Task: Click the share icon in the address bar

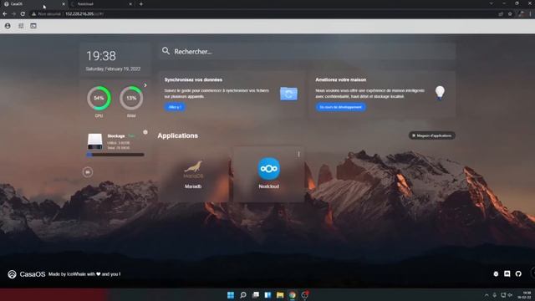Action: pyautogui.click(x=501, y=14)
